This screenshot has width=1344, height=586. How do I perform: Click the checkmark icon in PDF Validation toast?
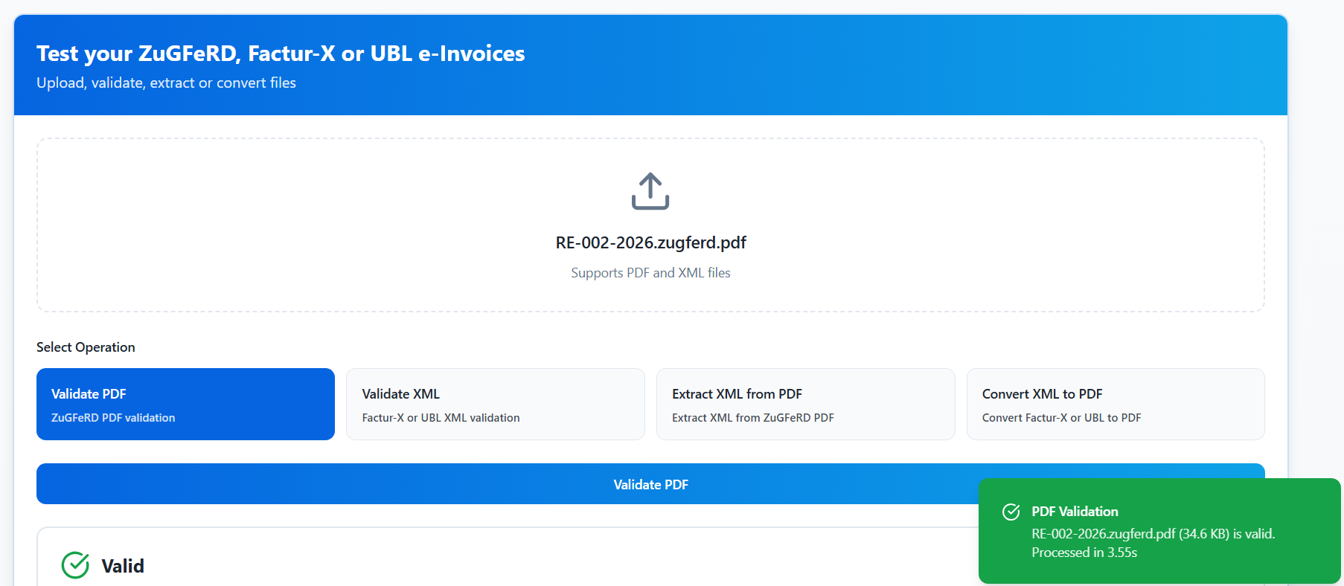click(1011, 512)
